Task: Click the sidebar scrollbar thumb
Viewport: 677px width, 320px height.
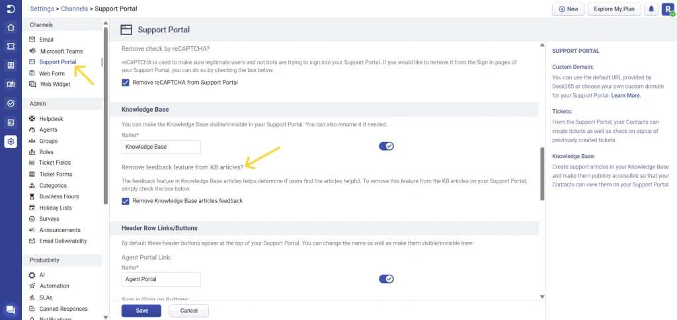Action: click(x=106, y=116)
